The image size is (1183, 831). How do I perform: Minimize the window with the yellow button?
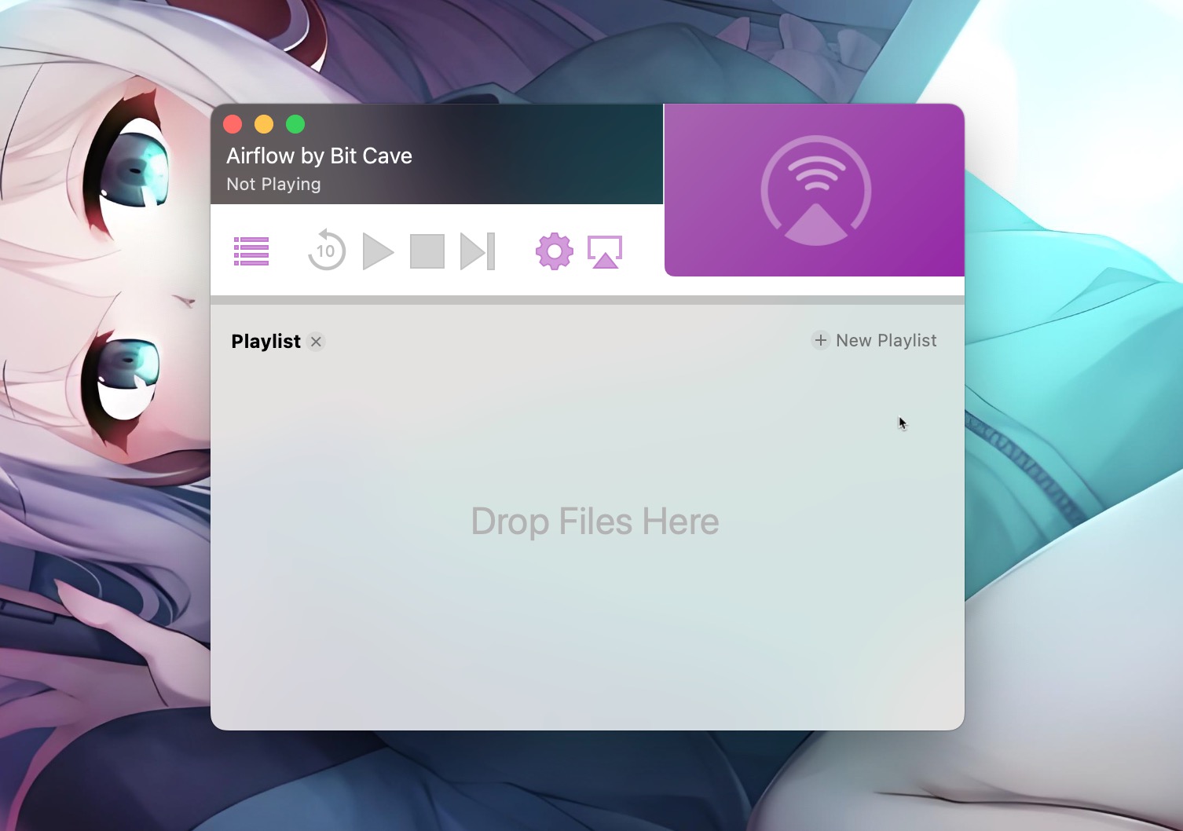[264, 124]
